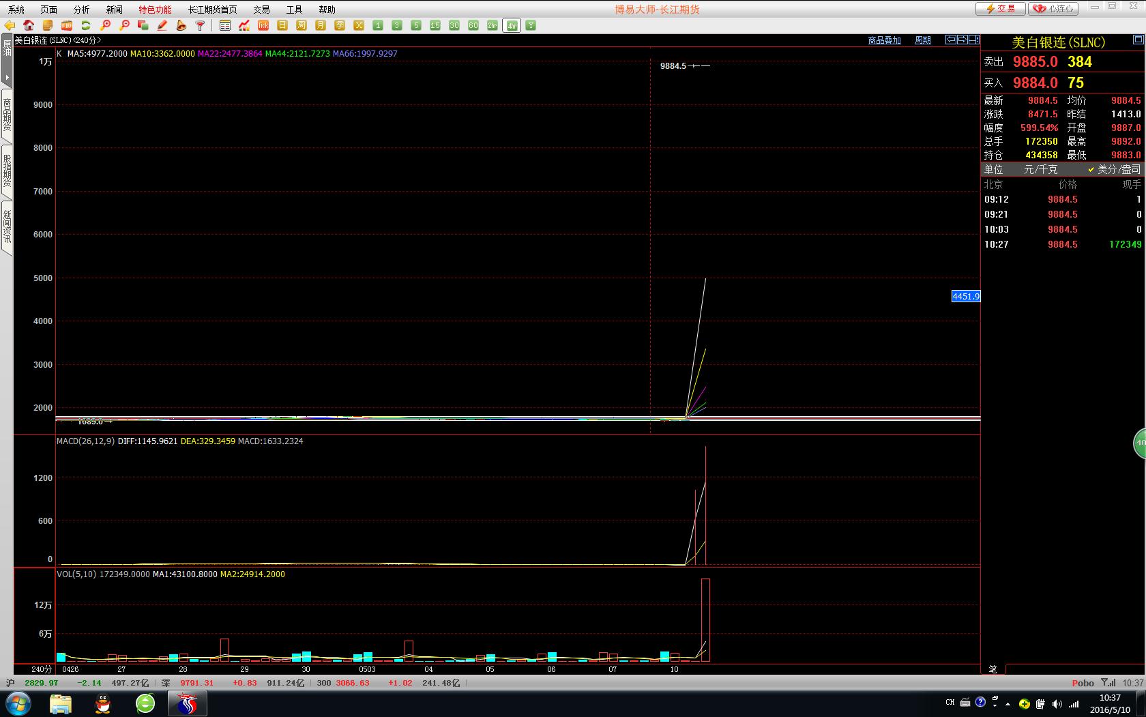Click the filter funnel icon
This screenshot has width=1146, height=717.
pyautogui.click(x=200, y=25)
